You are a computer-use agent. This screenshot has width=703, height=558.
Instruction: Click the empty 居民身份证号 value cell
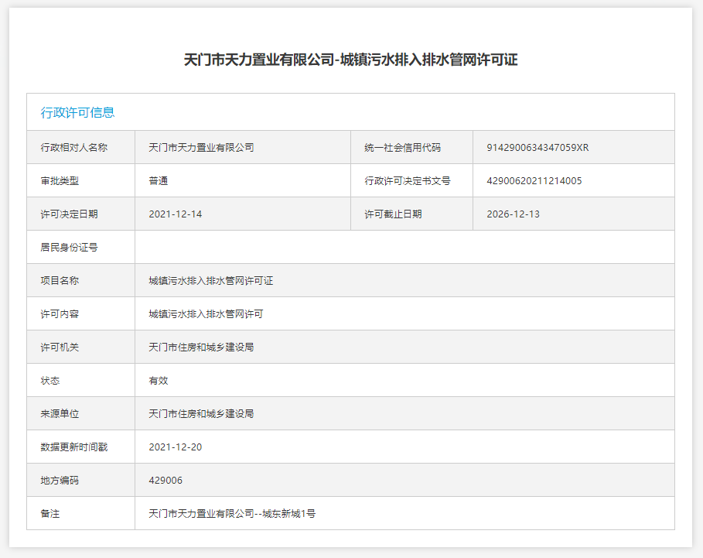[x=404, y=248]
